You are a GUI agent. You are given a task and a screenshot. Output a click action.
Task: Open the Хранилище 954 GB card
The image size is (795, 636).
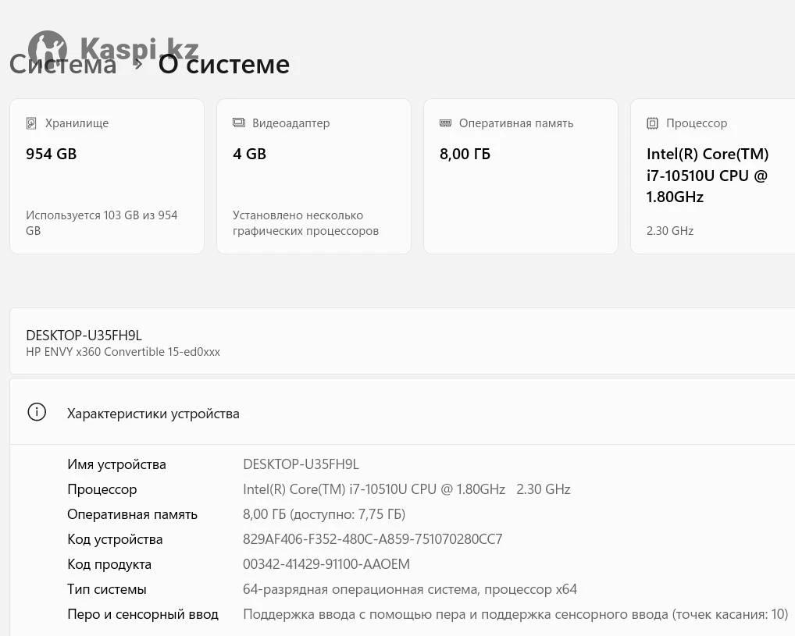(107, 176)
